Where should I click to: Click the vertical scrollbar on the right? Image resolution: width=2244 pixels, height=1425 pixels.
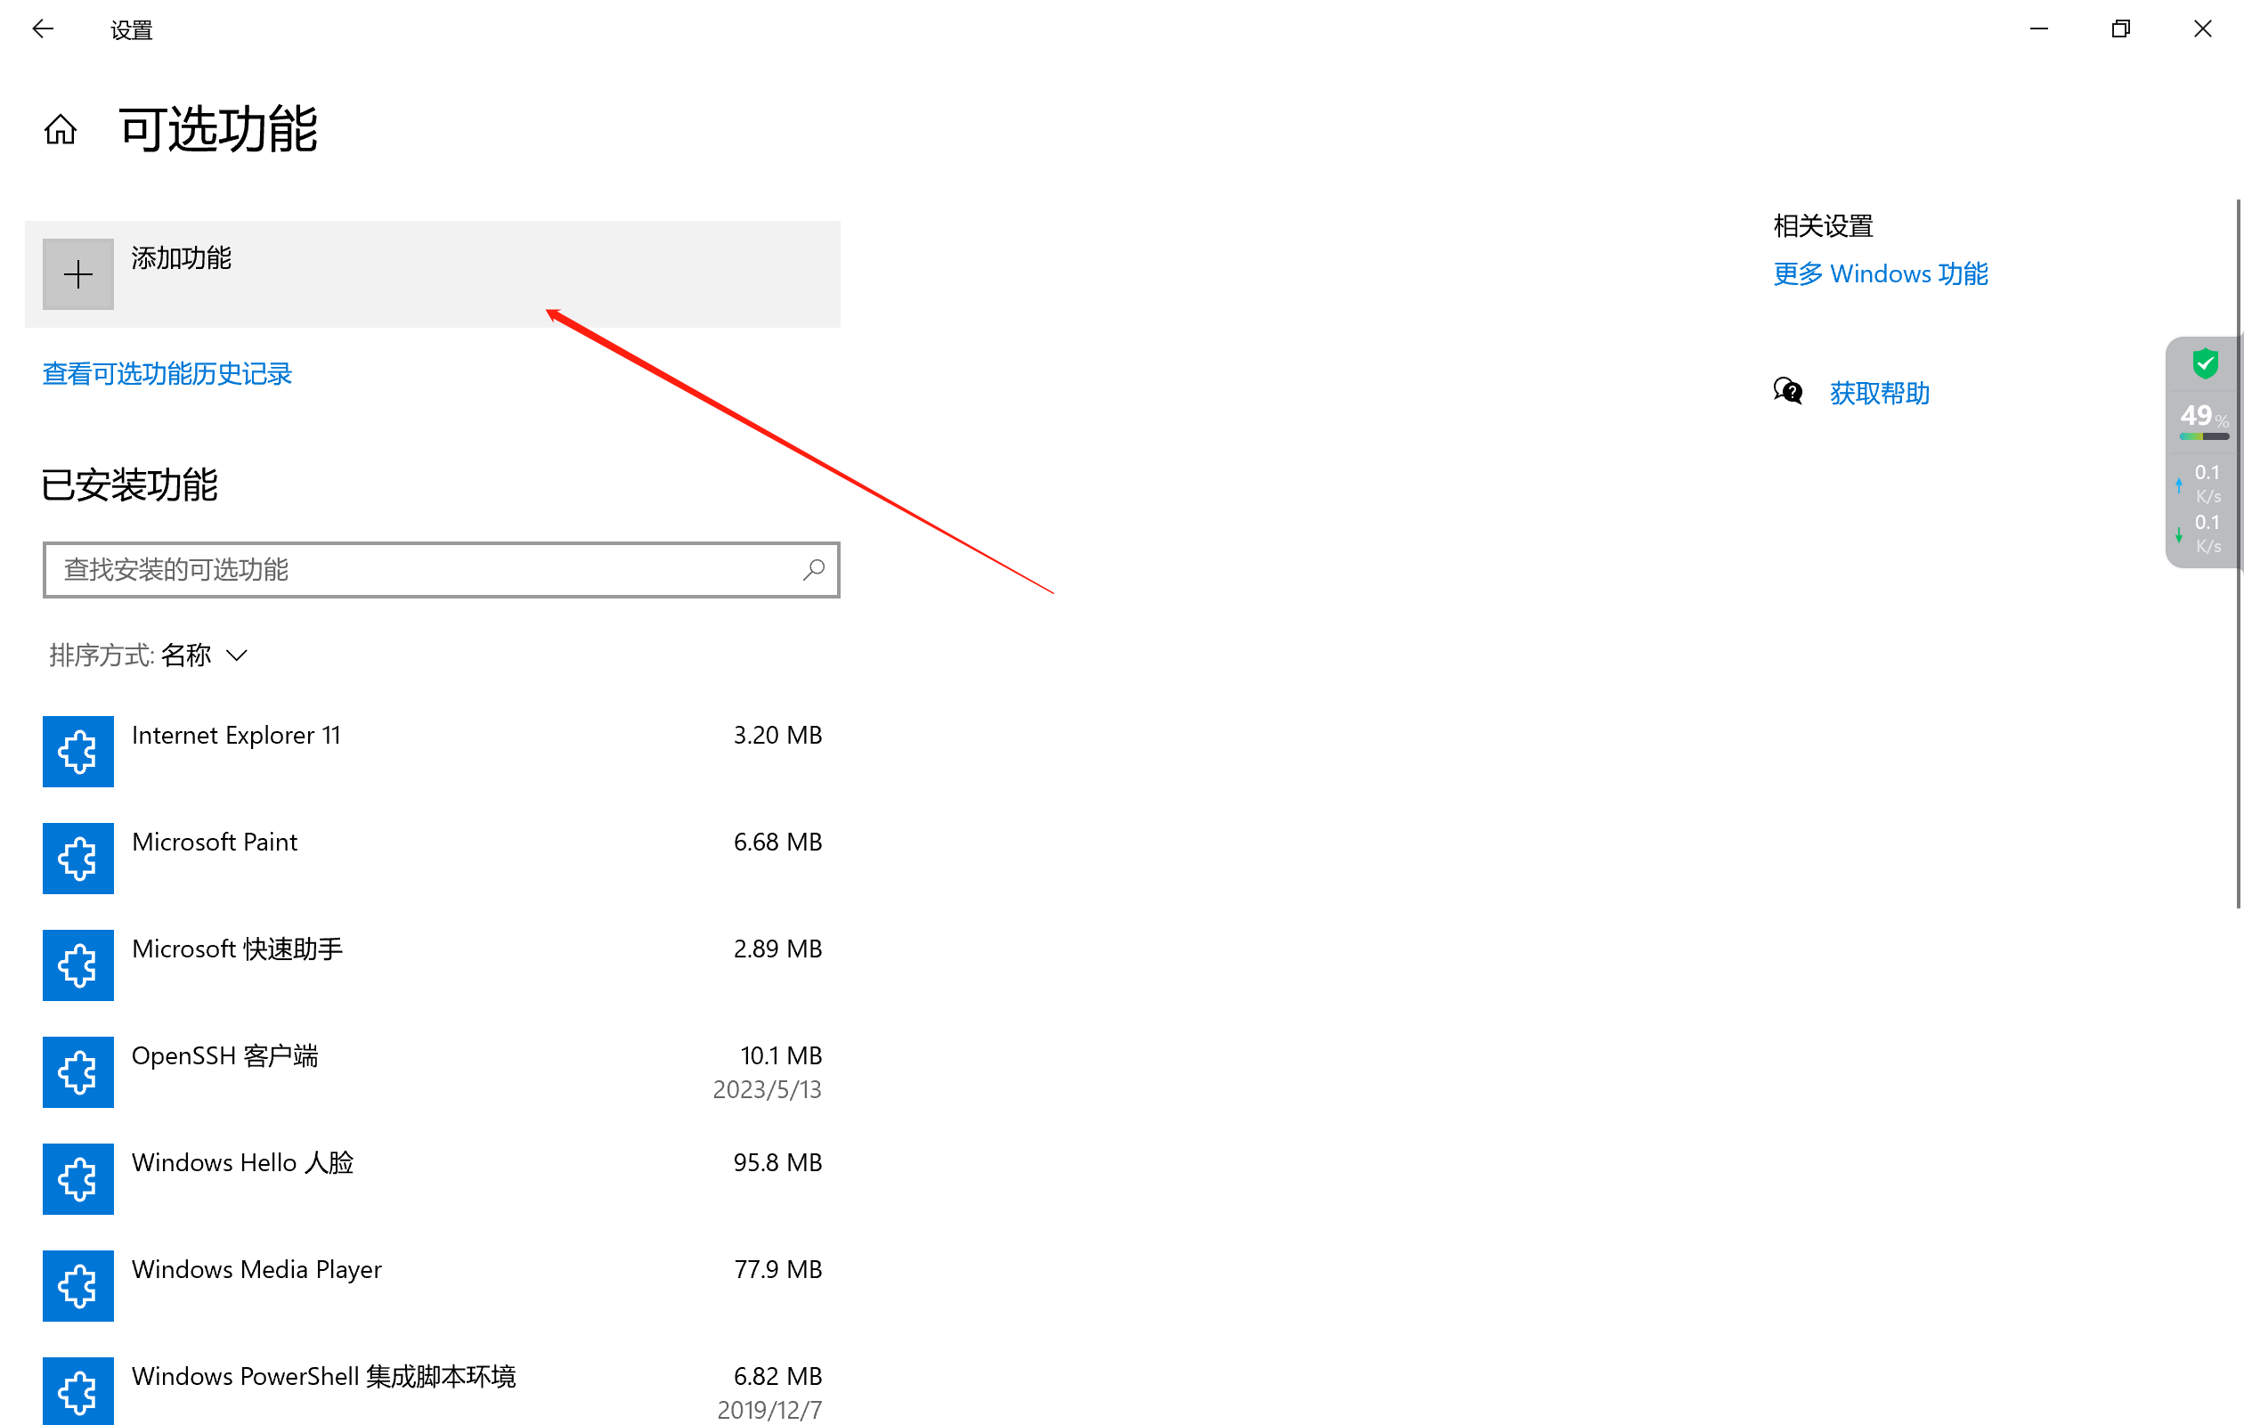tap(2239, 554)
